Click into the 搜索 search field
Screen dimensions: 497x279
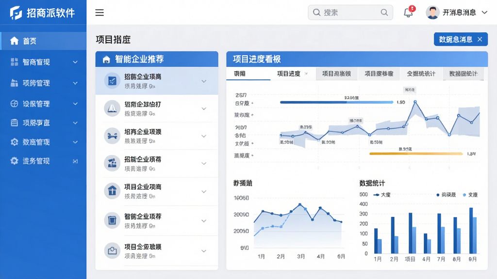[350, 12]
